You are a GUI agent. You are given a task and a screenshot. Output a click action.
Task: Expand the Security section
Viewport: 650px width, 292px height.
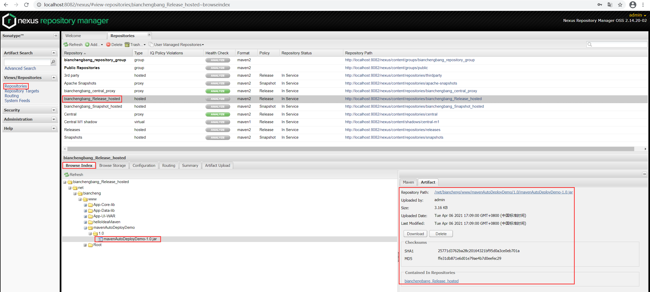coord(54,110)
